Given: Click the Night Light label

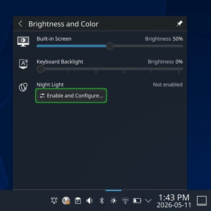Looking at the screenshot, I should coord(50,85).
